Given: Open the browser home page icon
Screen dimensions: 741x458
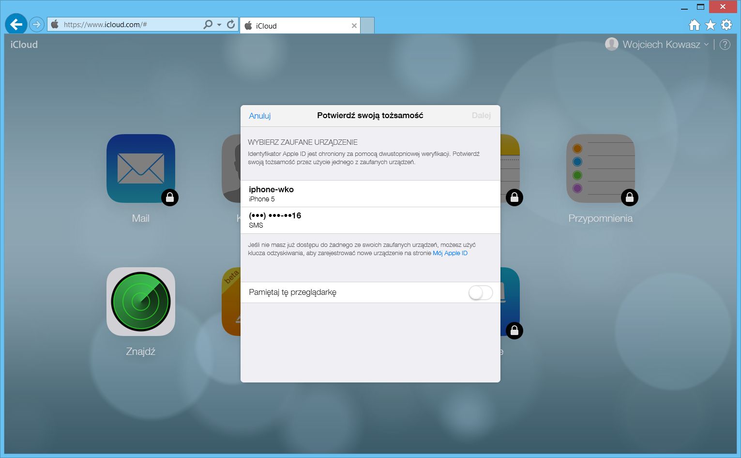Looking at the screenshot, I should click(x=695, y=25).
